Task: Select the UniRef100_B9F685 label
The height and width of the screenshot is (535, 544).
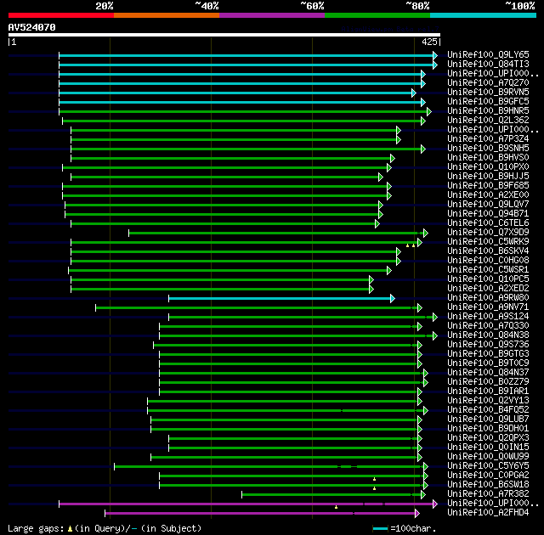Action: (x=488, y=186)
